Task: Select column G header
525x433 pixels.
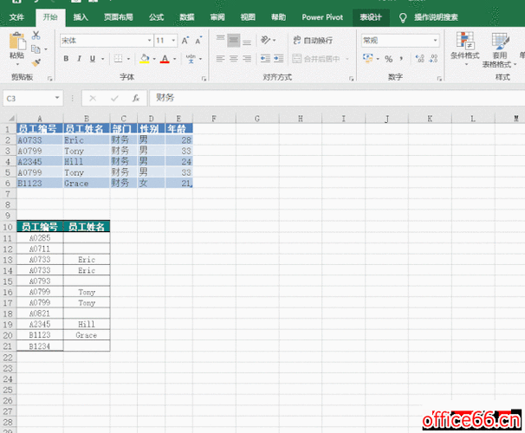Action: pos(257,119)
